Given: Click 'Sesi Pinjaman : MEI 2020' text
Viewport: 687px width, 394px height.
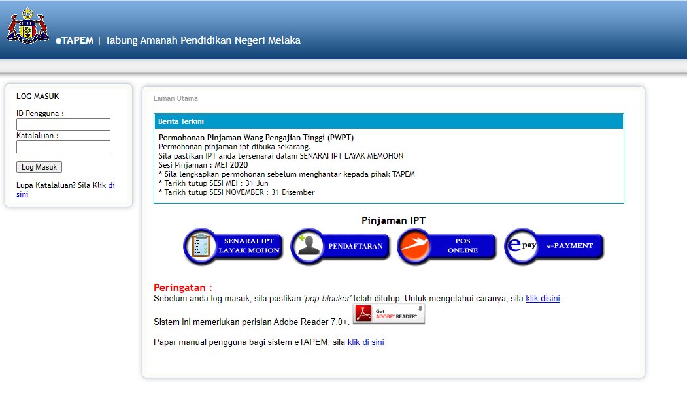Looking at the screenshot, I should [203, 165].
